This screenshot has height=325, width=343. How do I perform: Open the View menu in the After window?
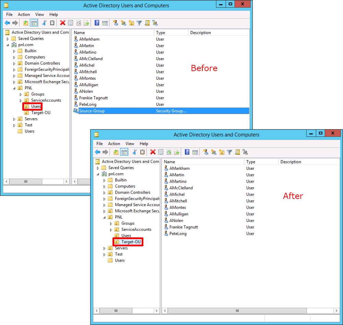(130, 144)
